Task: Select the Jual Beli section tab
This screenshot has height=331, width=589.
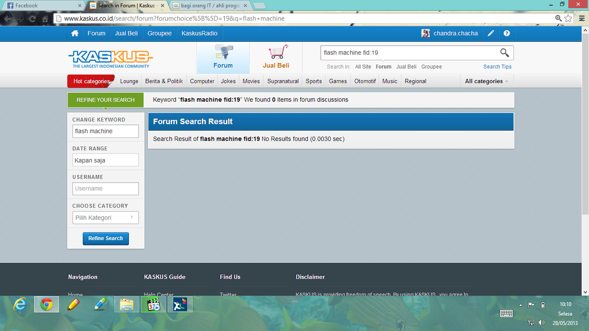Action: [276, 58]
